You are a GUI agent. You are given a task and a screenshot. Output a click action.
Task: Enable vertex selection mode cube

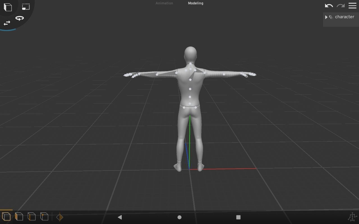44,216
